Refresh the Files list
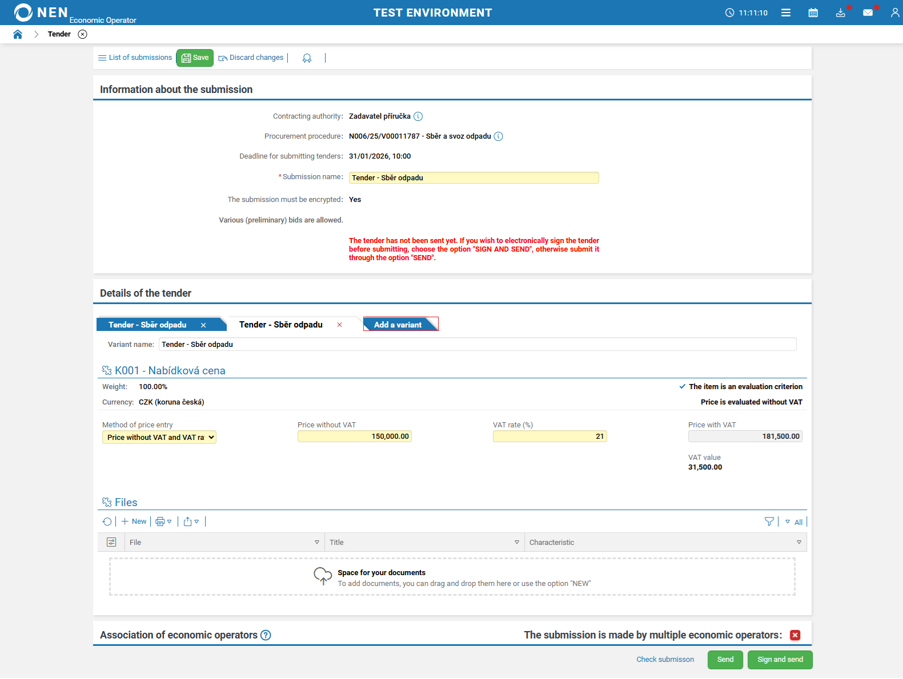903x679 pixels. tap(107, 522)
